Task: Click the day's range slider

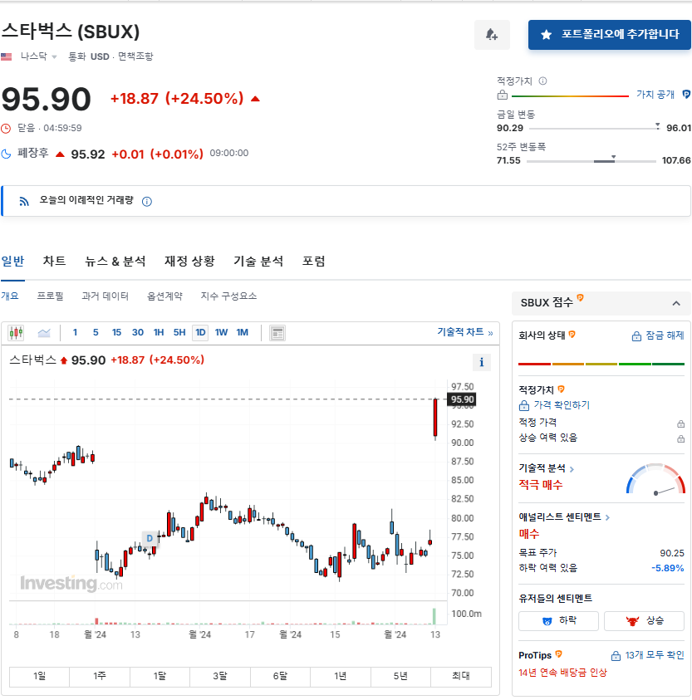Action: pos(594,128)
